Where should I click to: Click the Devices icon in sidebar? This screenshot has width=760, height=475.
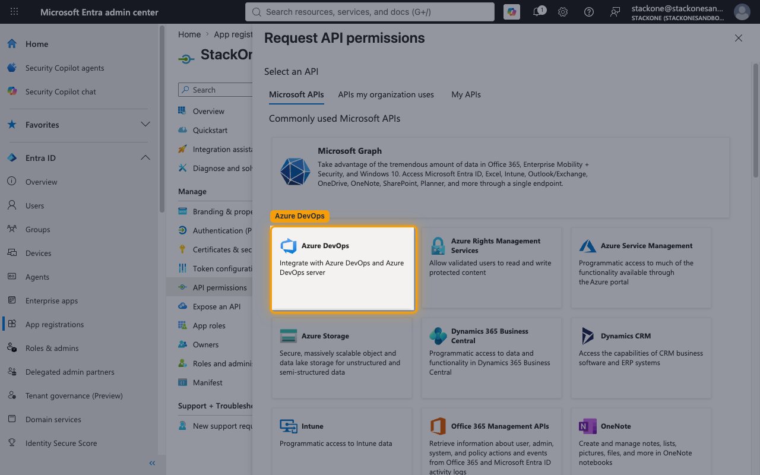point(12,253)
